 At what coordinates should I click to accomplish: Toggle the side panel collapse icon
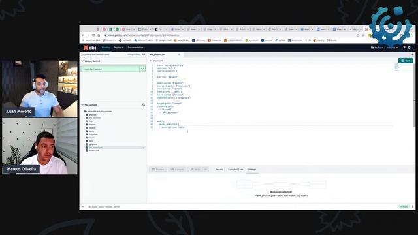point(144,54)
